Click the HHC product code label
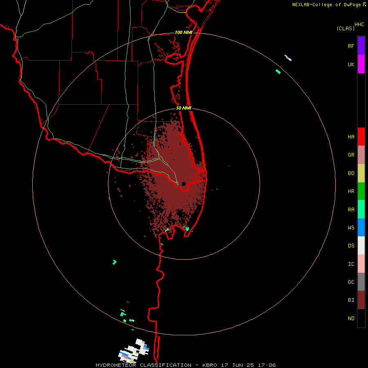Image resolution: width=368 pixels, height=368 pixels. pyautogui.click(x=359, y=25)
